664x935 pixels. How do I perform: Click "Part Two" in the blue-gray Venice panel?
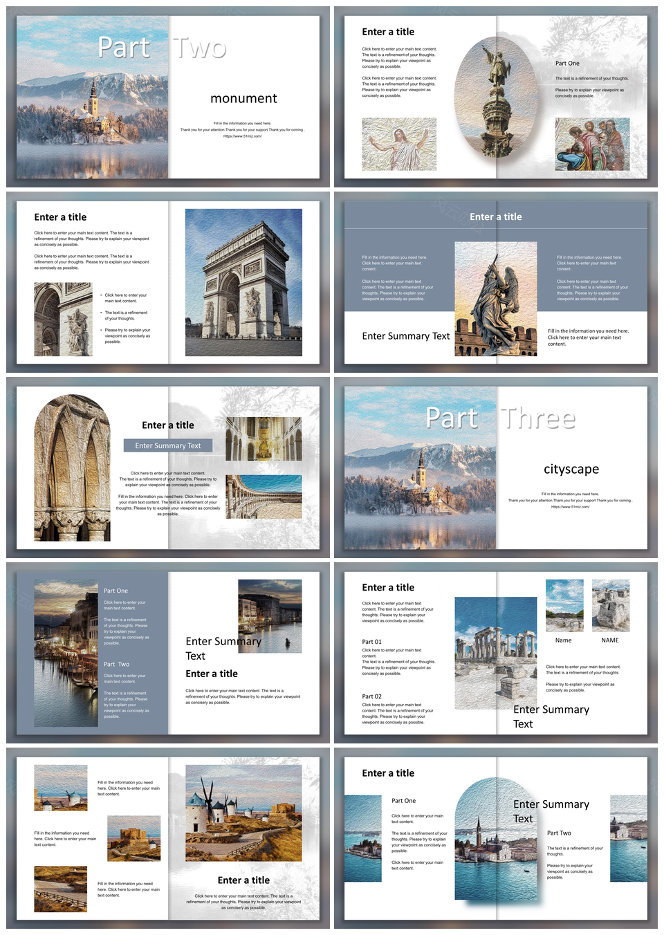[x=117, y=665]
